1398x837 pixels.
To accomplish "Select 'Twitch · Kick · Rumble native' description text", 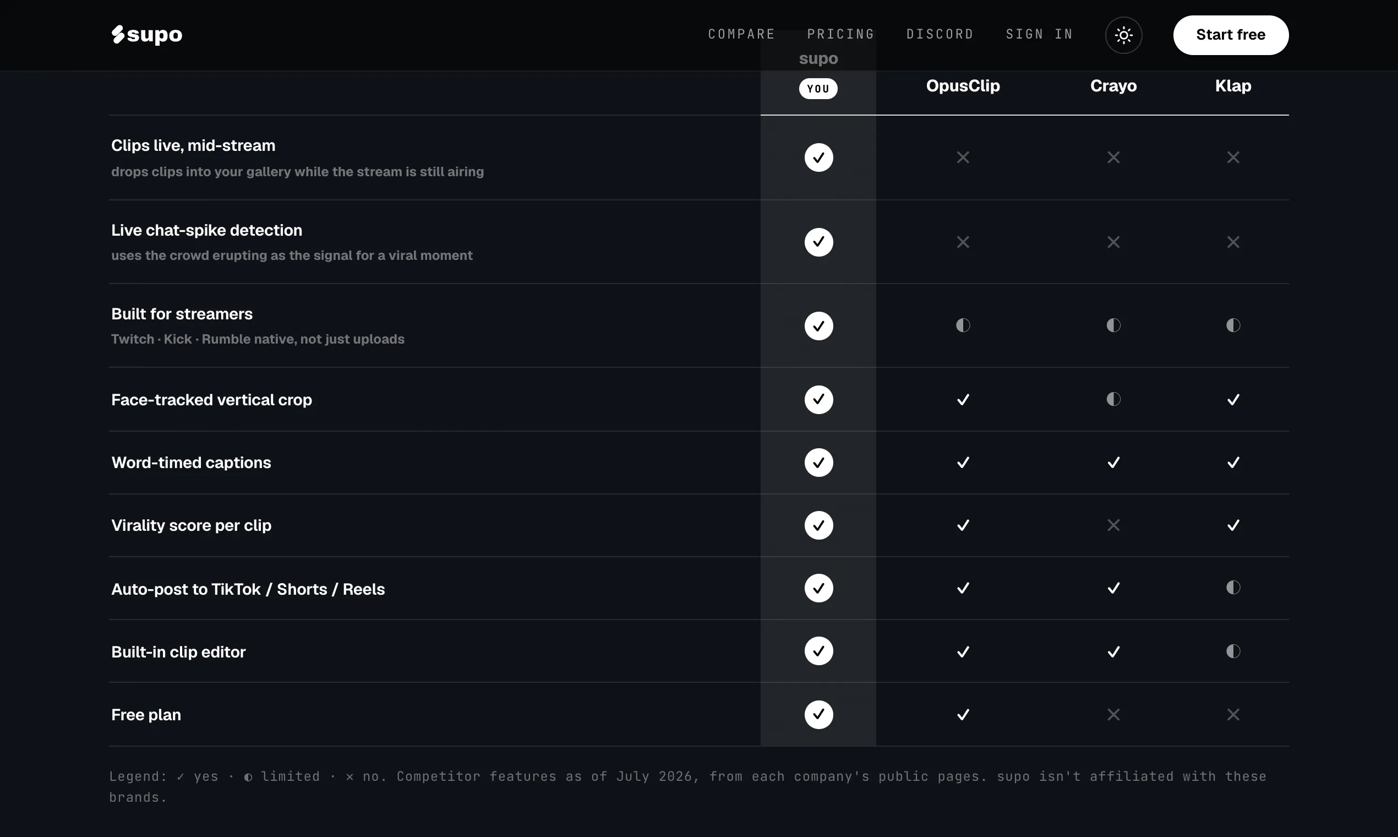I will [258, 339].
